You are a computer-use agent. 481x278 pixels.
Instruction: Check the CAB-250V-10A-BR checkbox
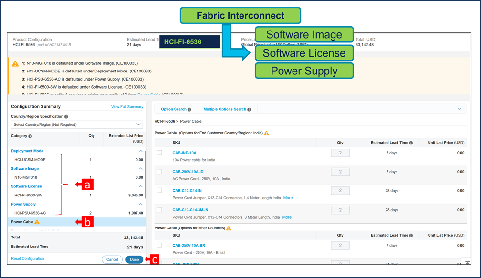[159, 245]
